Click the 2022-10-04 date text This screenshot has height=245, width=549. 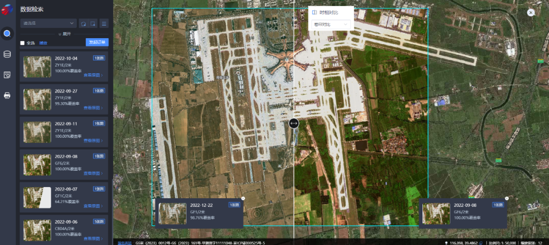tap(66, 58)
